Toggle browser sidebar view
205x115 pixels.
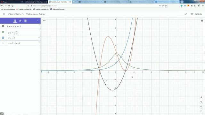click(195, 6)
